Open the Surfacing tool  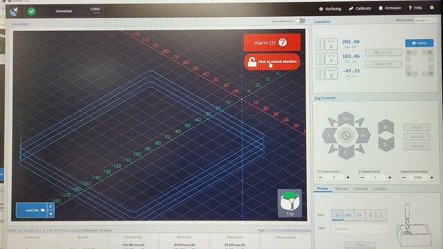(330, 9)
